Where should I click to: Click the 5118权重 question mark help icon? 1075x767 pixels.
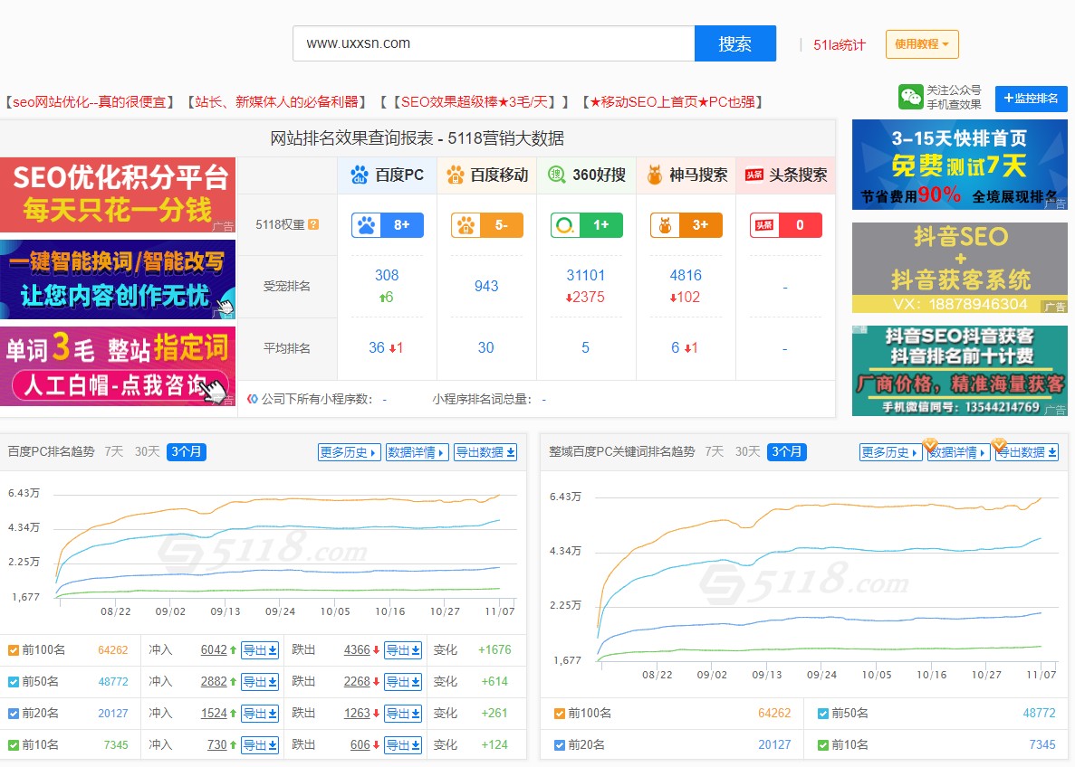pyautogui.click(x=313, y=224)
